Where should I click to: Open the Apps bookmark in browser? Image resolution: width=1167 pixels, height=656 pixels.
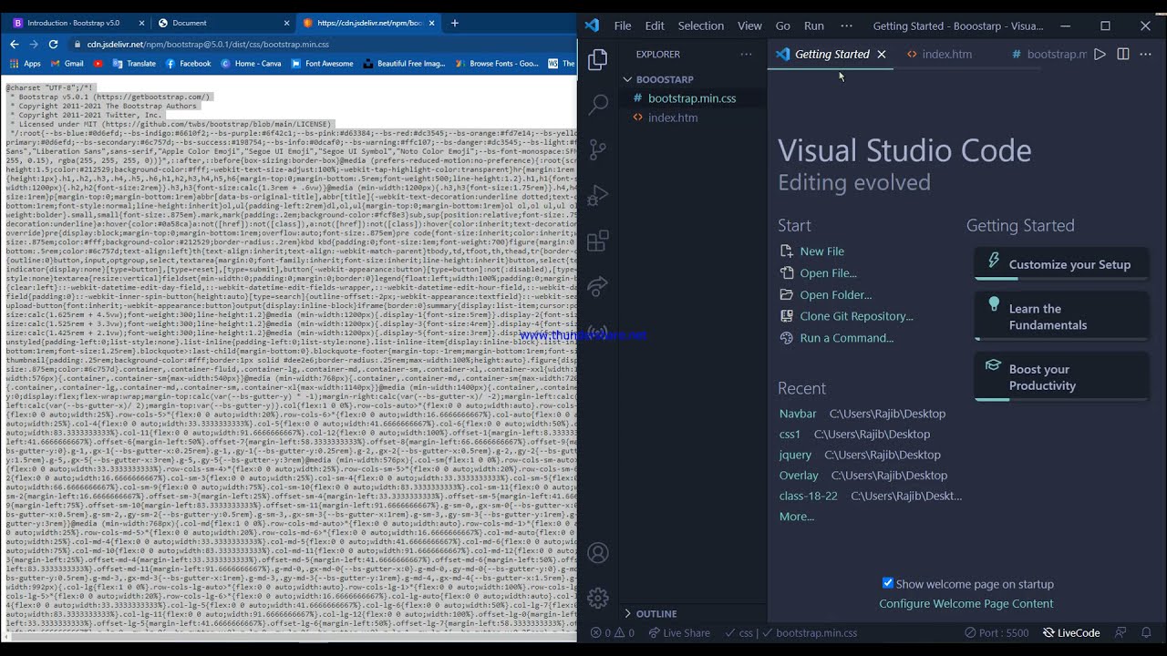click(26, 64)
